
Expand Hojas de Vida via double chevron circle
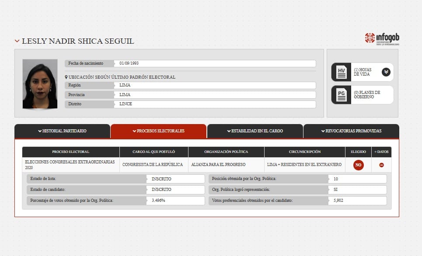pyautogui.click(x=385, y=72)
